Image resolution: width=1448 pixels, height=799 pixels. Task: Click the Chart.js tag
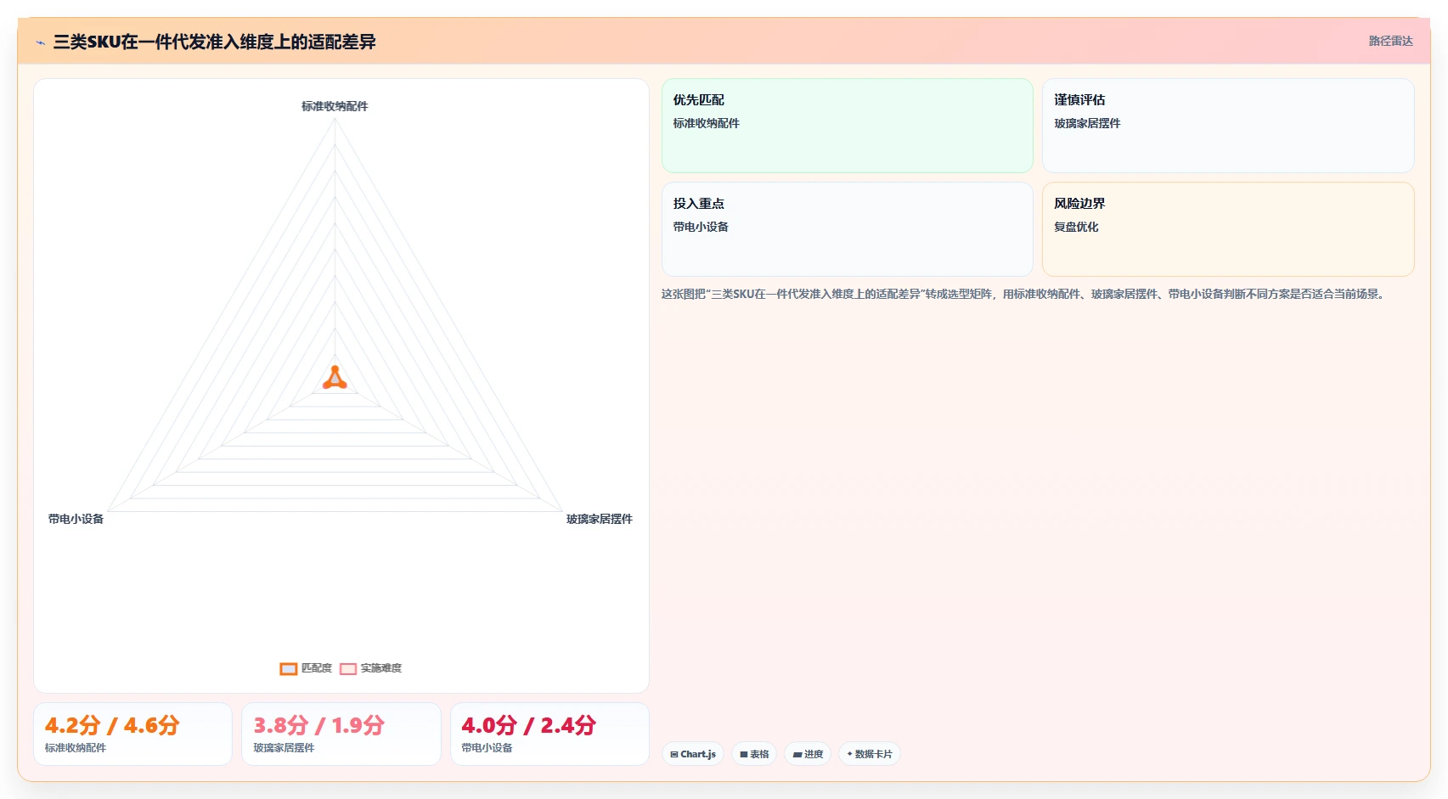[693, 754]
